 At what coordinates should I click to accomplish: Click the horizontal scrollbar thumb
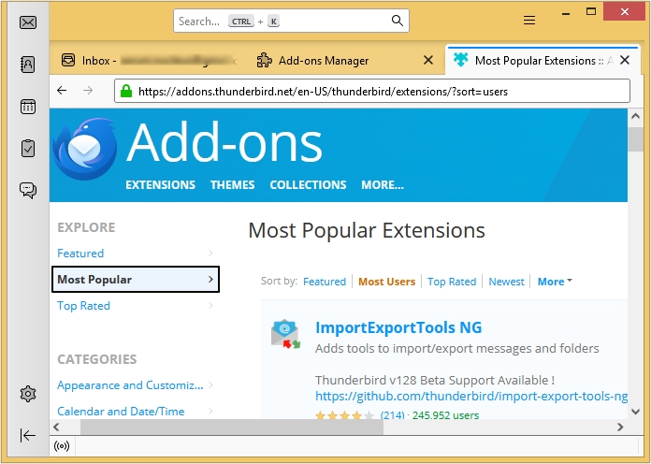(x=232, y=427)
